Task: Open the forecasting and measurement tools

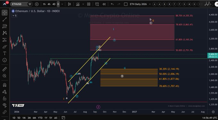Action: point(4,40)
